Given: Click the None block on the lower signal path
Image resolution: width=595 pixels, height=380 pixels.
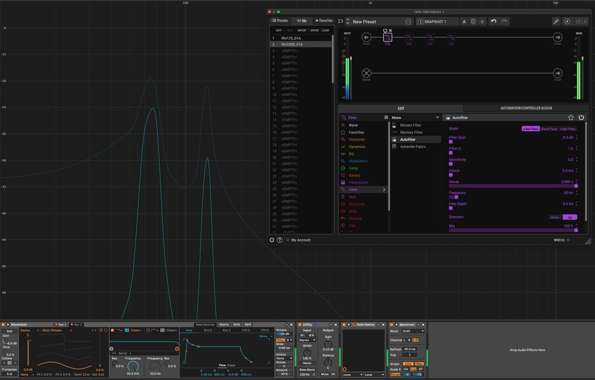Looking at the screenshot, I should (366, 73).
